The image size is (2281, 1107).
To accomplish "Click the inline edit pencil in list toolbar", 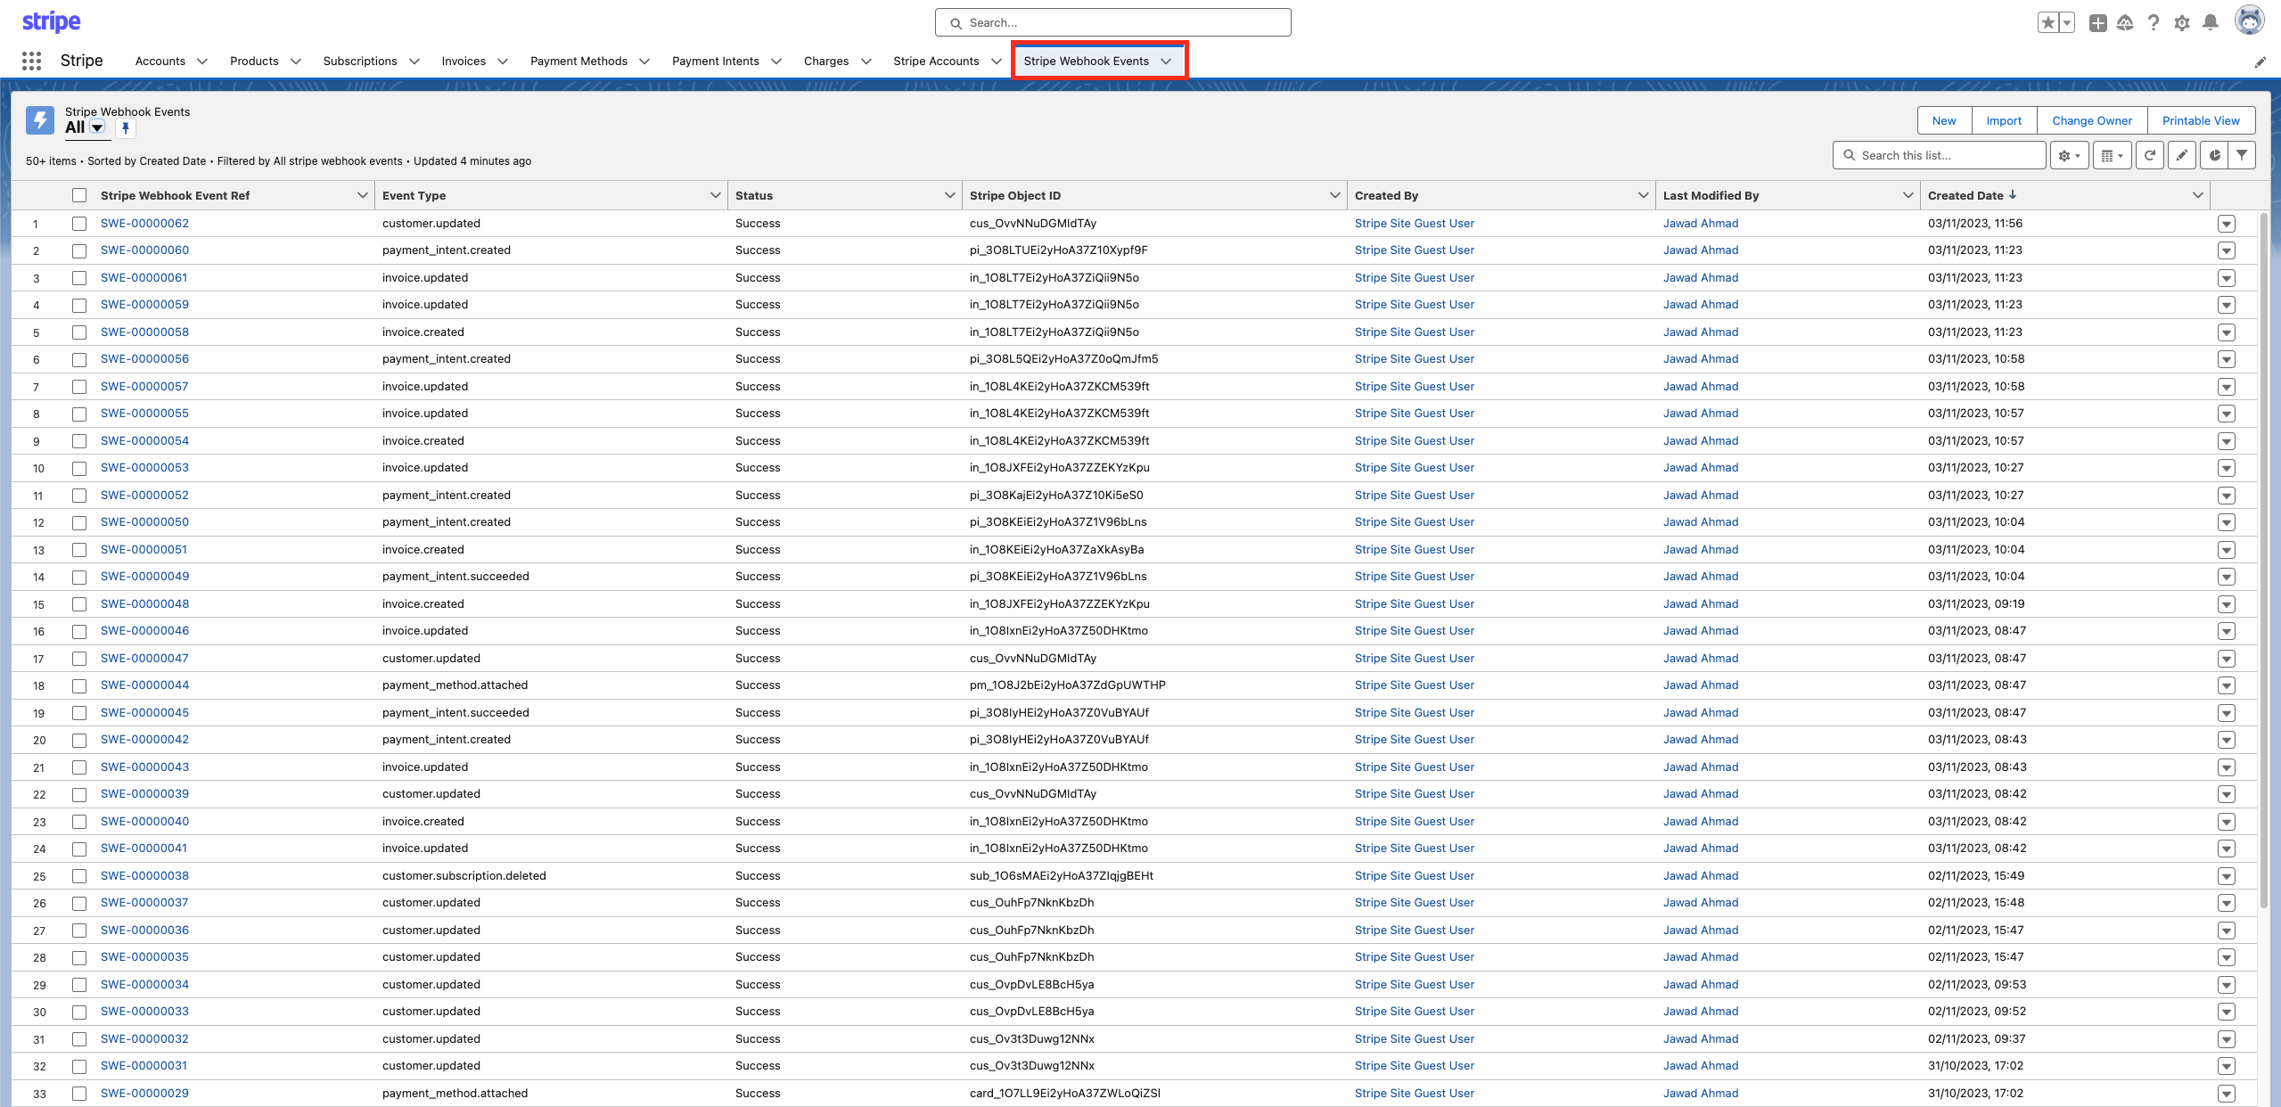I will click(x=2181, y=156).
